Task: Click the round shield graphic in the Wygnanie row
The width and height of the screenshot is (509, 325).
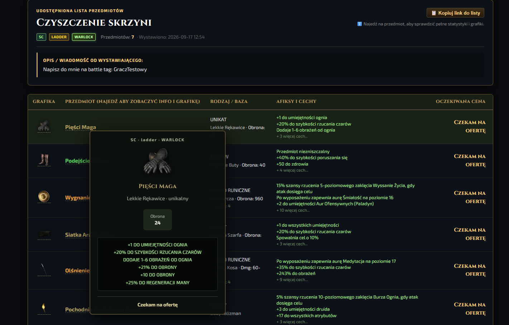Action: click(44, 197)
